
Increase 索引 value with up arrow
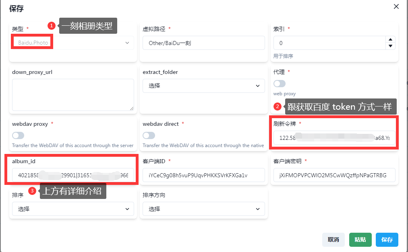[x=390, y=39]
